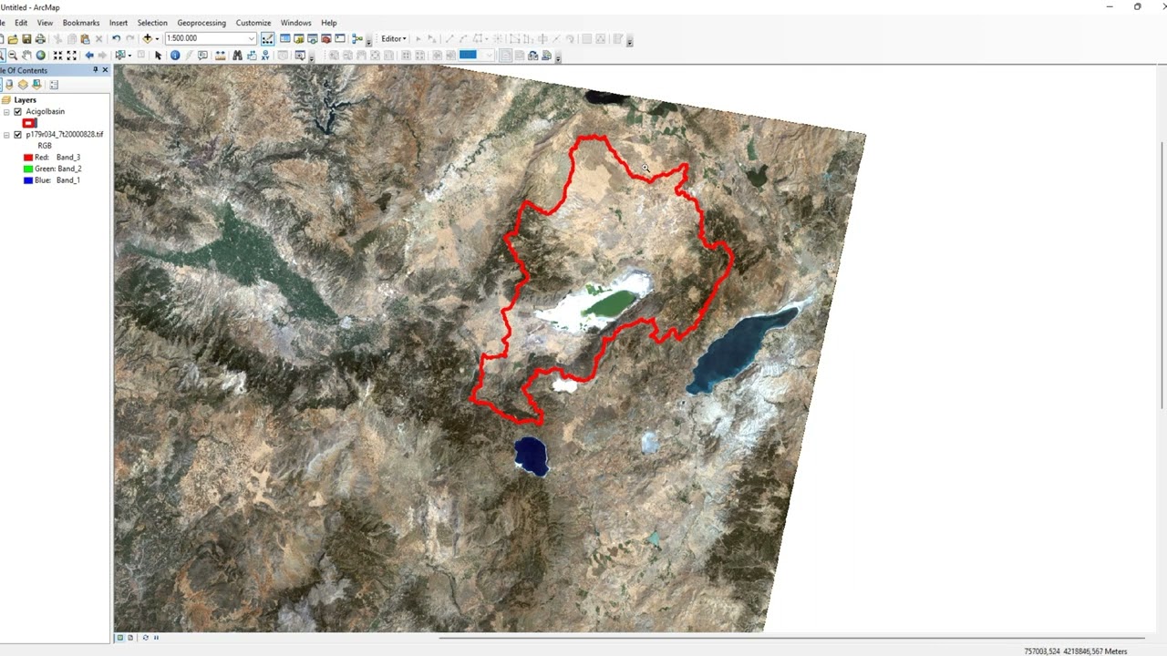Go back to previous extent
This screenshot has width=1167, height=656.
click(89, 56)
